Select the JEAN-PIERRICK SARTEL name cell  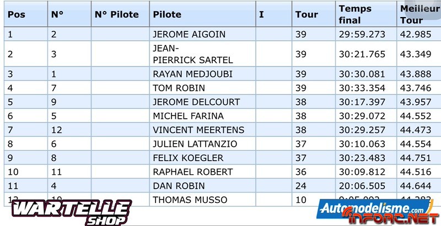pyautogui.click(x=192, y=54)
